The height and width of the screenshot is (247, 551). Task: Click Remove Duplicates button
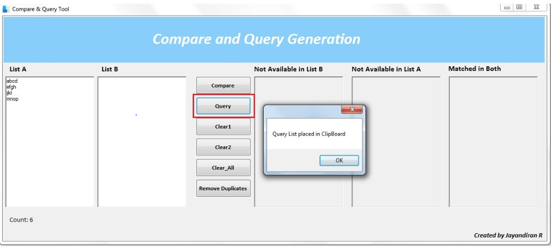tap(223, 188)
